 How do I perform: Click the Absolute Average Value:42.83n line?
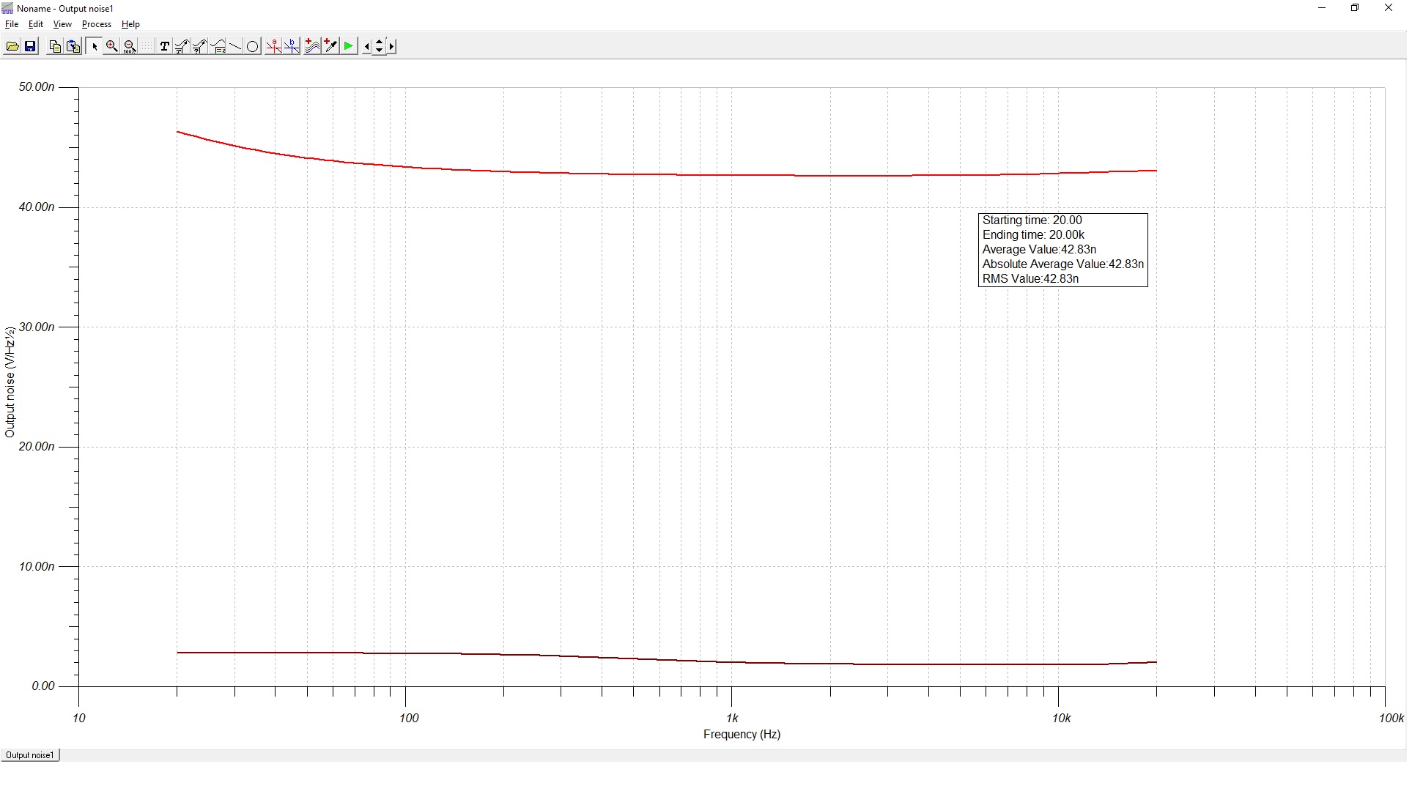[x=1063, y=264]
